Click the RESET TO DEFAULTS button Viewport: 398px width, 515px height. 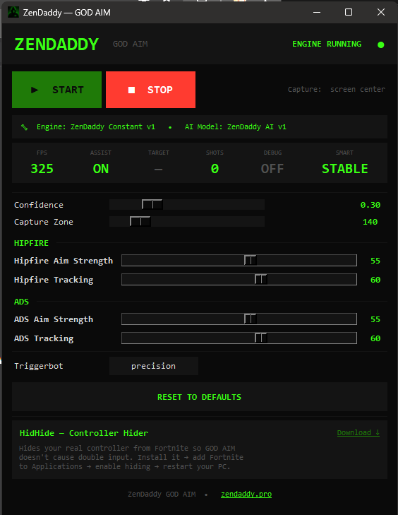[x=200, y=397]
